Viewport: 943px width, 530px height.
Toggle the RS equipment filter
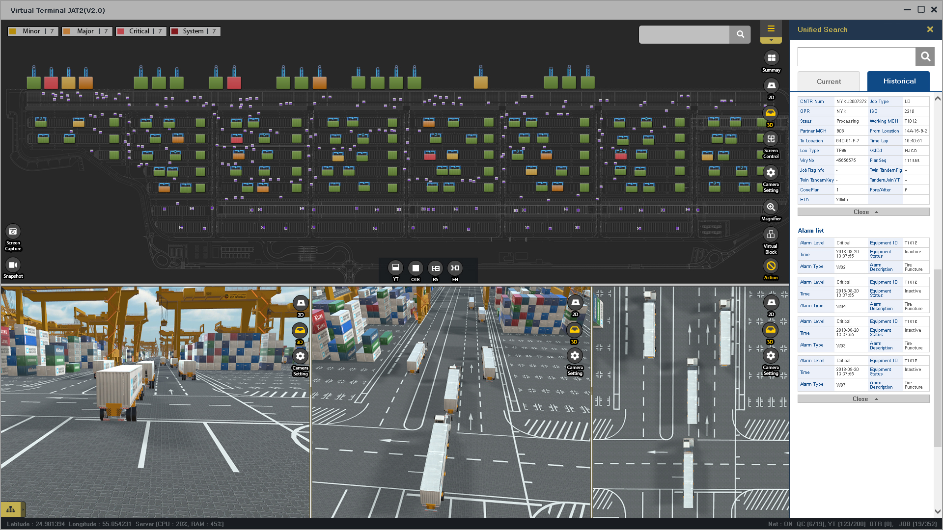click(435, 268)
